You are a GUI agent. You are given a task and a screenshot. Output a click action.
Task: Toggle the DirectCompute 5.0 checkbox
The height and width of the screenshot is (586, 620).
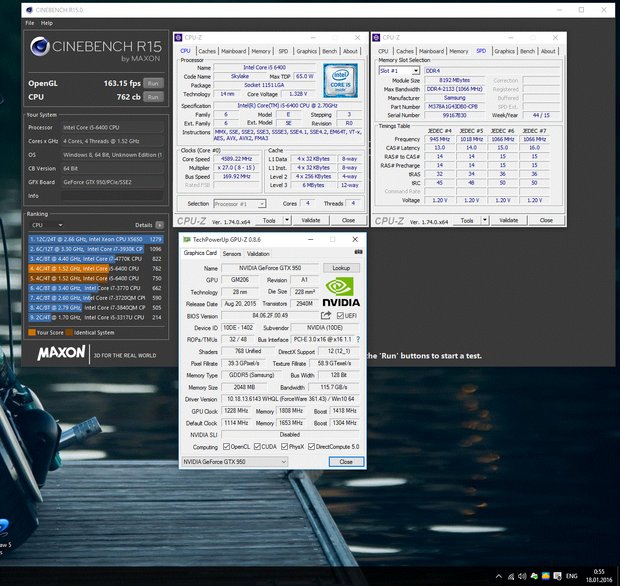coord(311,446)
